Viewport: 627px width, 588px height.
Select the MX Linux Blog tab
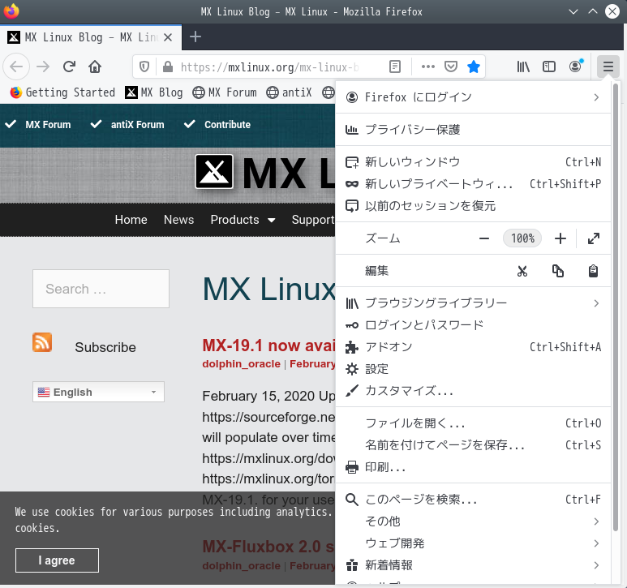pyautogui.click(x=91, y=37)
